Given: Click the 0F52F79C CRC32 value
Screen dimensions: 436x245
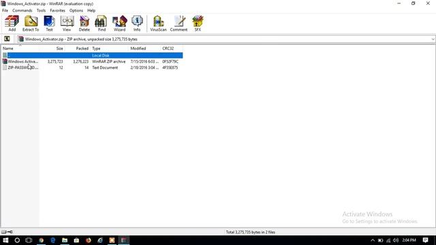Looking at the screenshot, I should (170, 61).
